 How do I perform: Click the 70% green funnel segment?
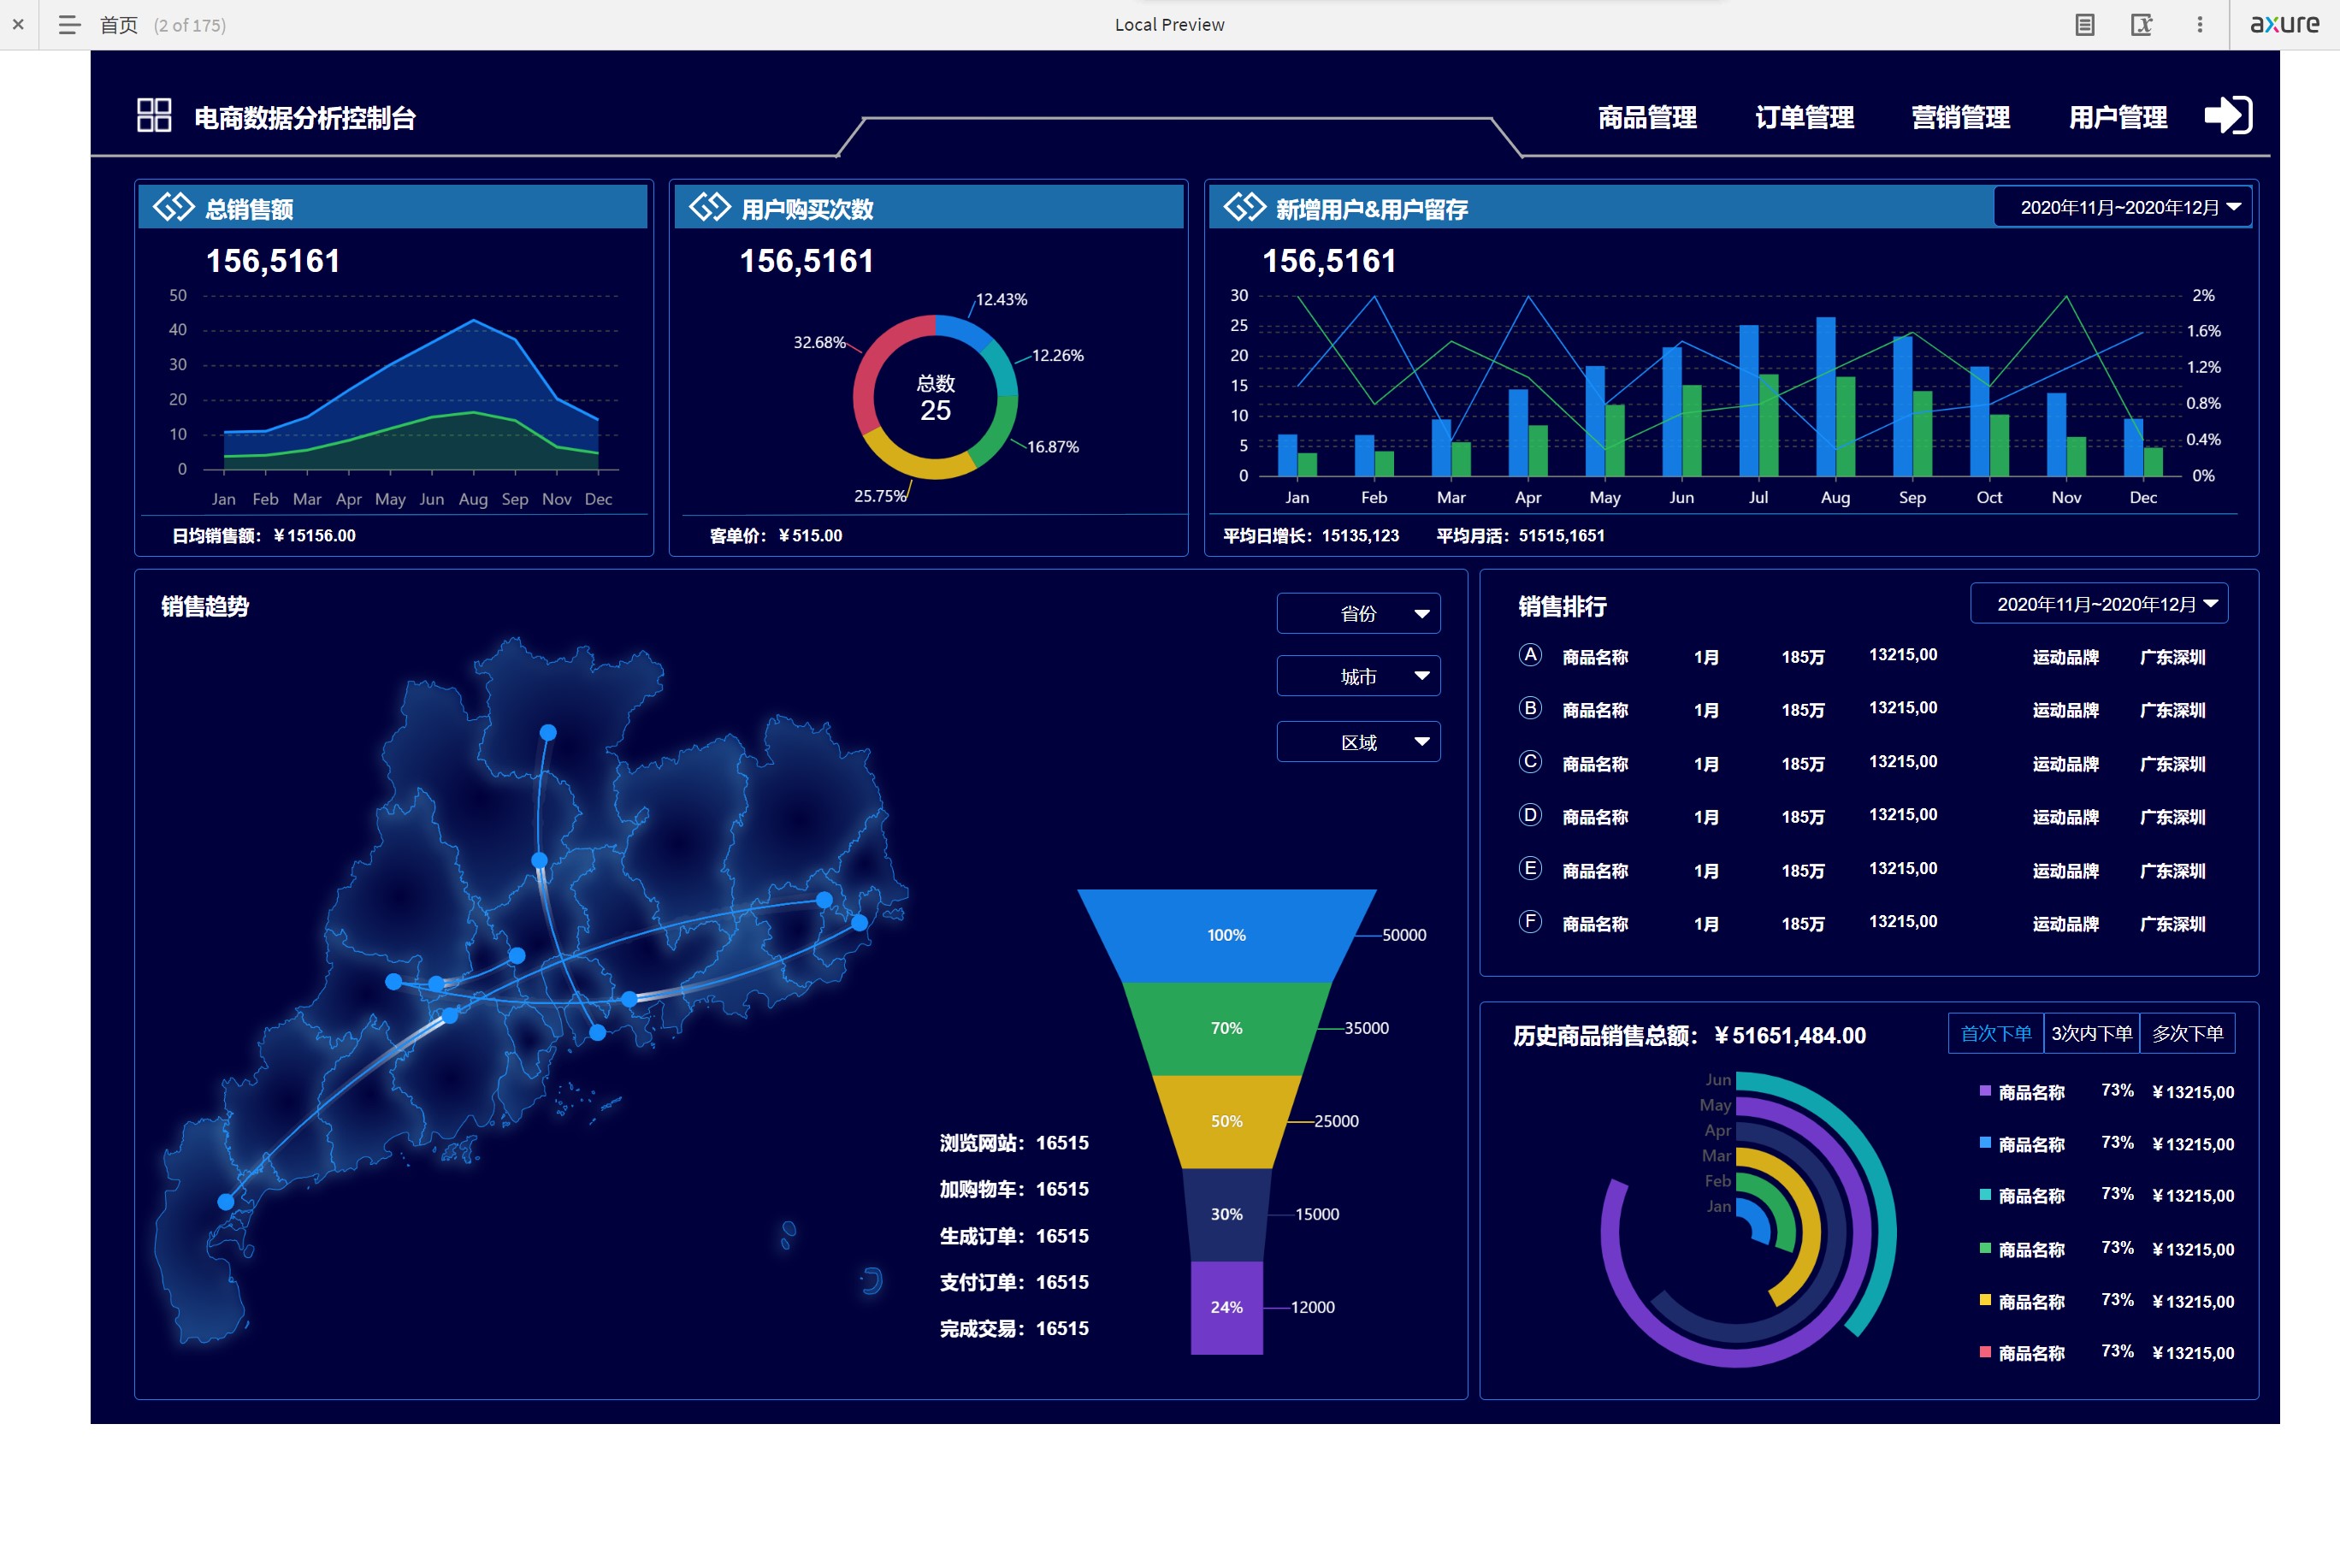point(1226,1029)
